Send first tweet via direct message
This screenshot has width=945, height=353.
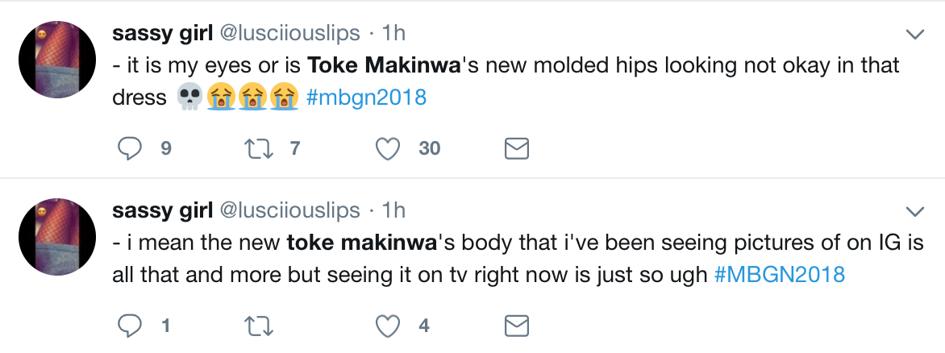[516, 148]
